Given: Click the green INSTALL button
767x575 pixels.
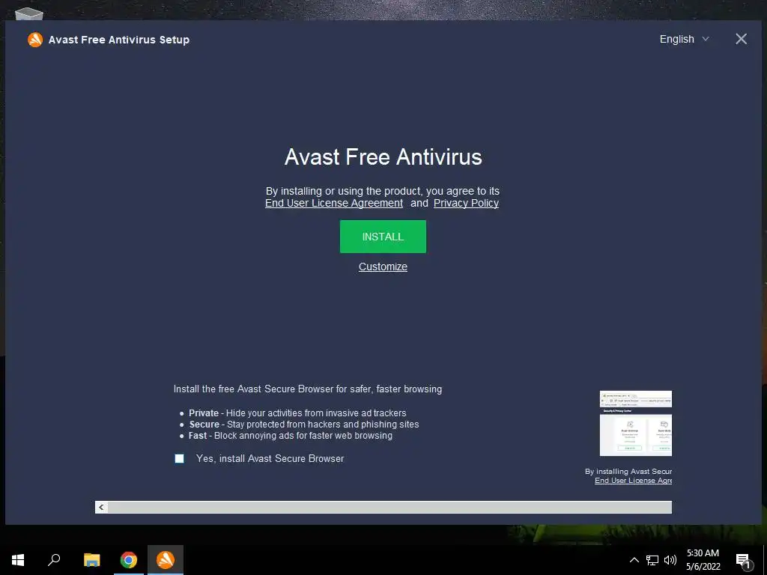Looking at the screenshot, I should point(383,237).
